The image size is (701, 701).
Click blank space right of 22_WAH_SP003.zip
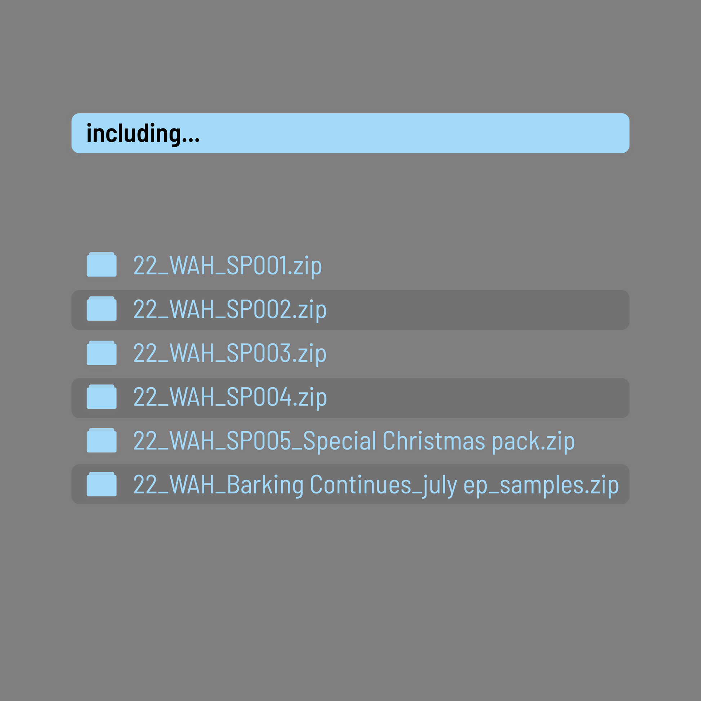coord(472,354)
